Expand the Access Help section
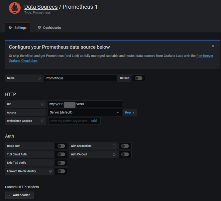This screenshot has width=221, height=201. (130, 113)
